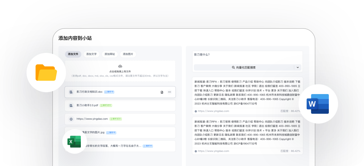Screen dimensions: 364x166
Task: Click the 影刀是什么? query input field
Action: click(x=247, y=57)
